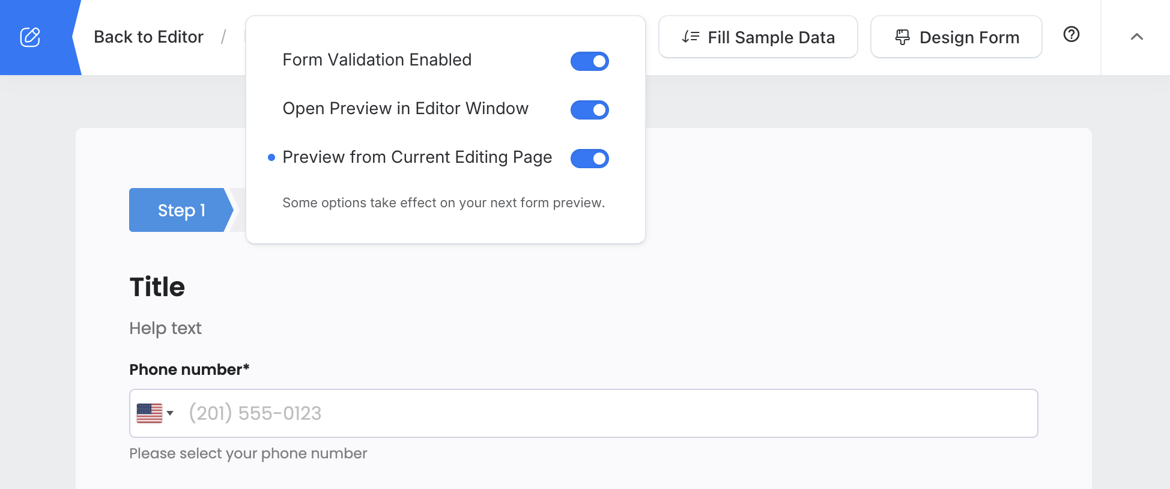Go Back to Editor
This screenshot has width=1170, height=489.
[x=148, y=37]
